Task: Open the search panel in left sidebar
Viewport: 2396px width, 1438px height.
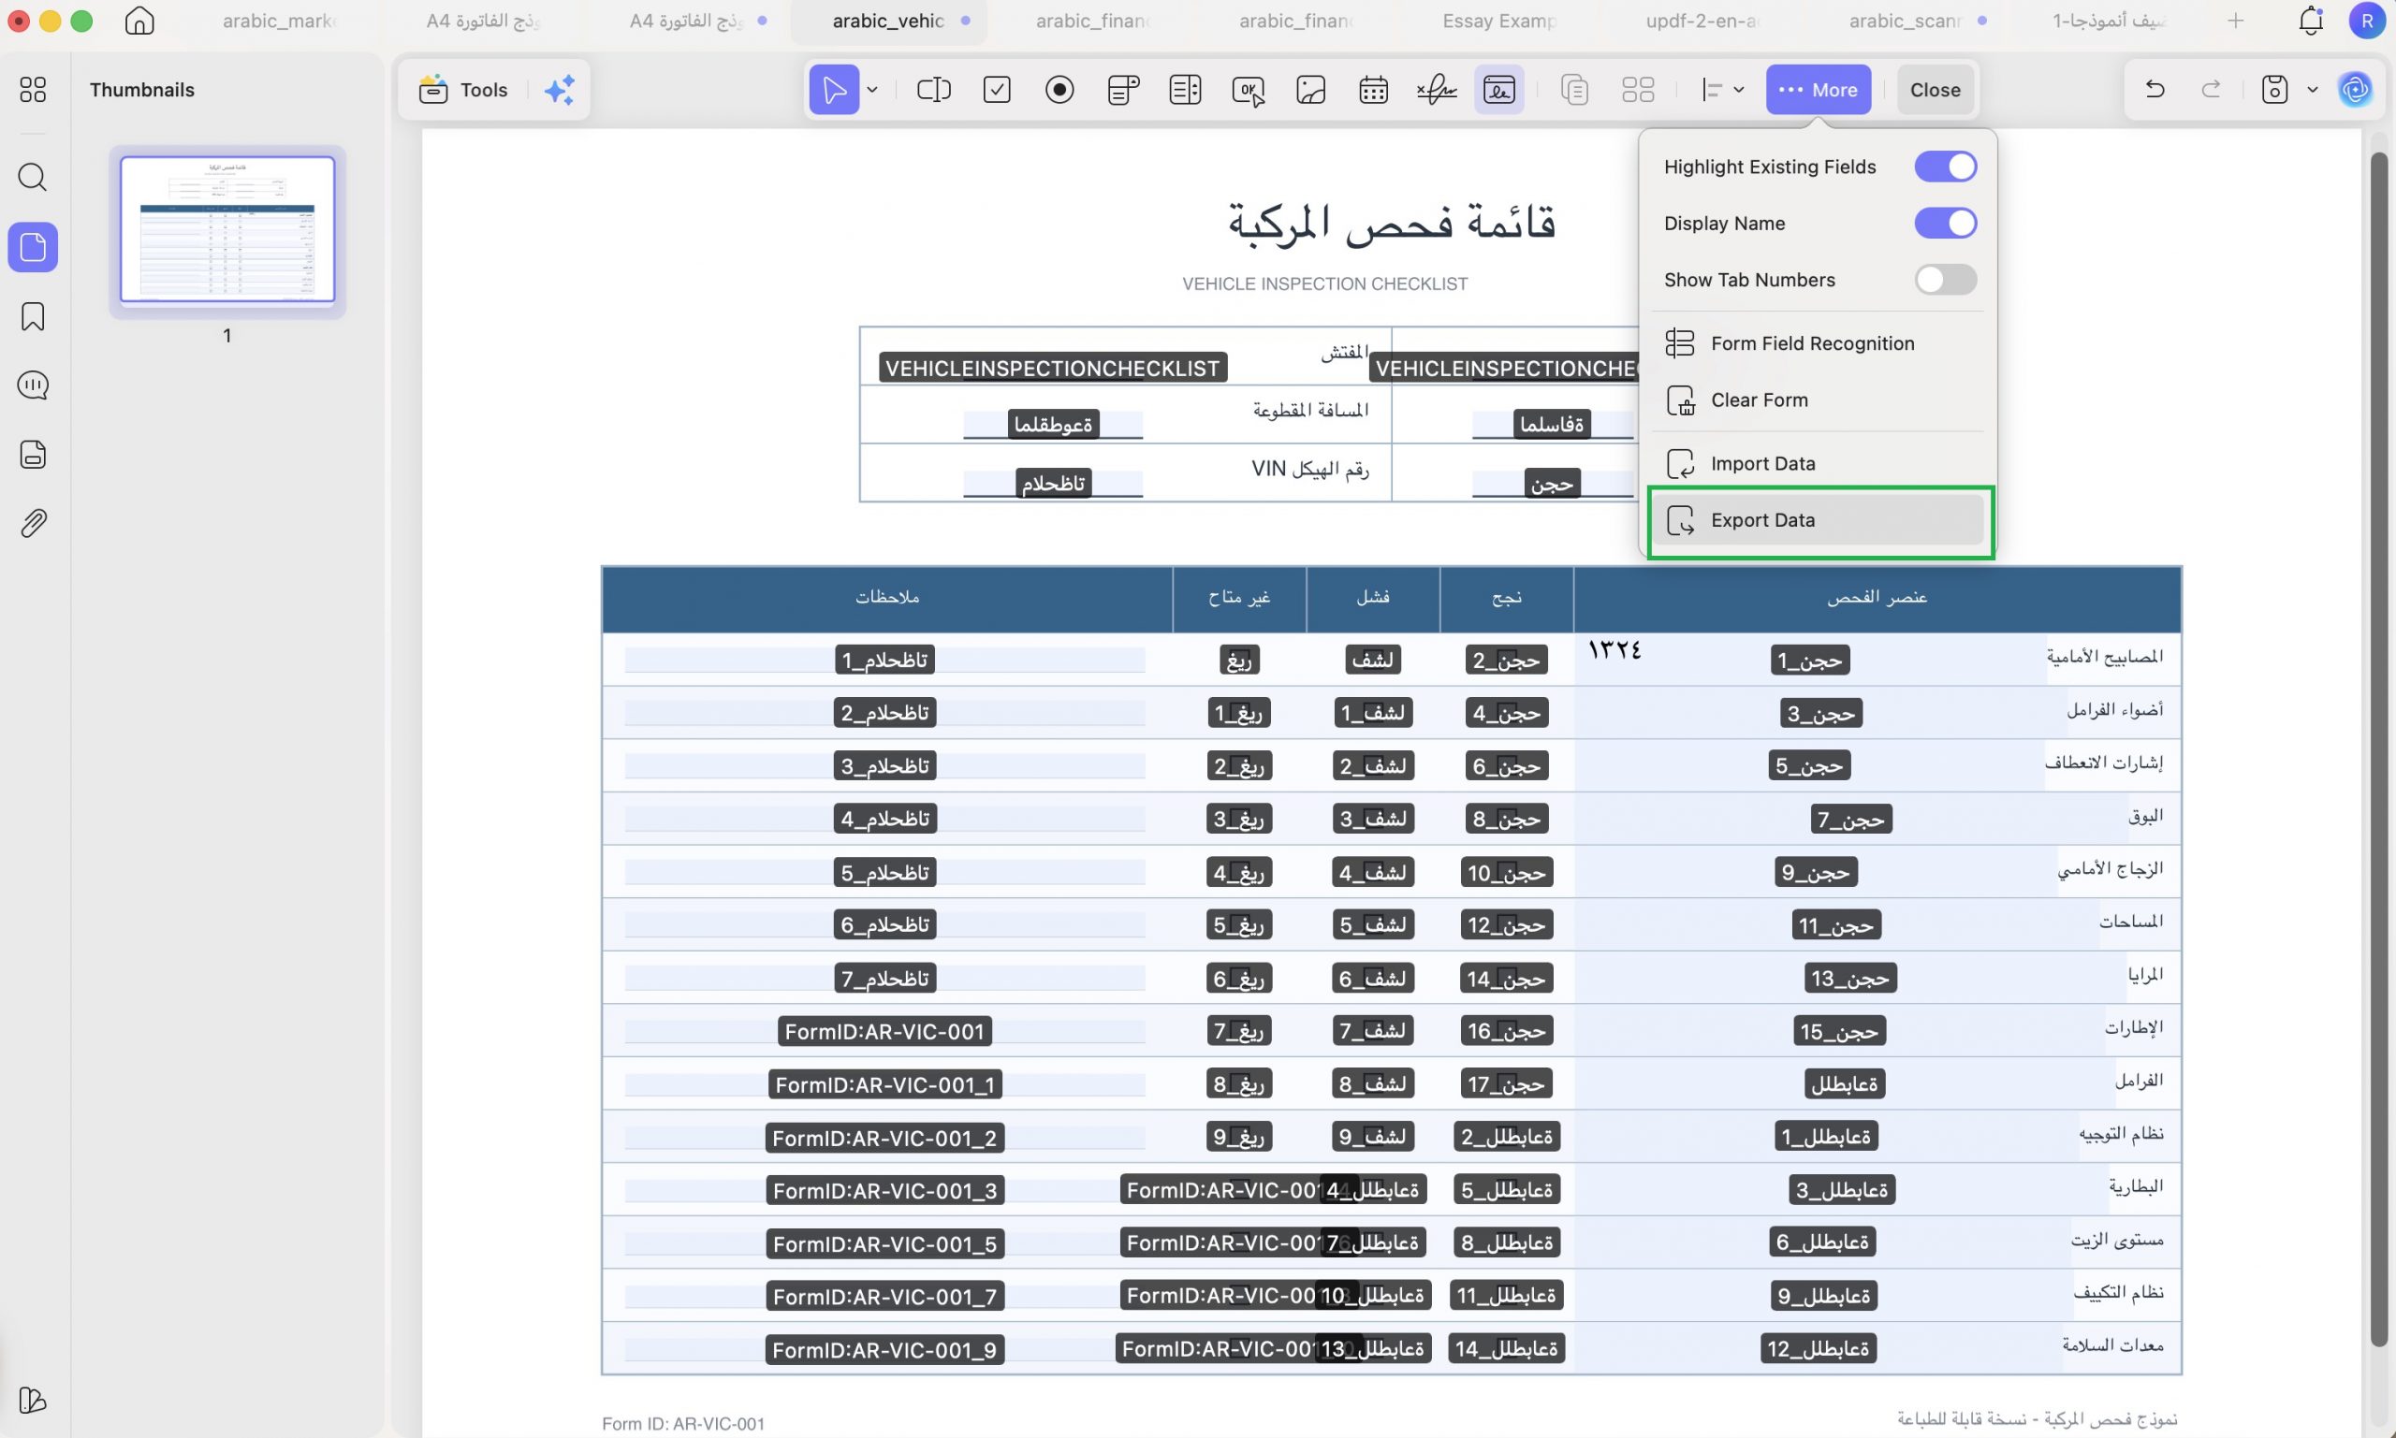Action: (x=33, y=178)
